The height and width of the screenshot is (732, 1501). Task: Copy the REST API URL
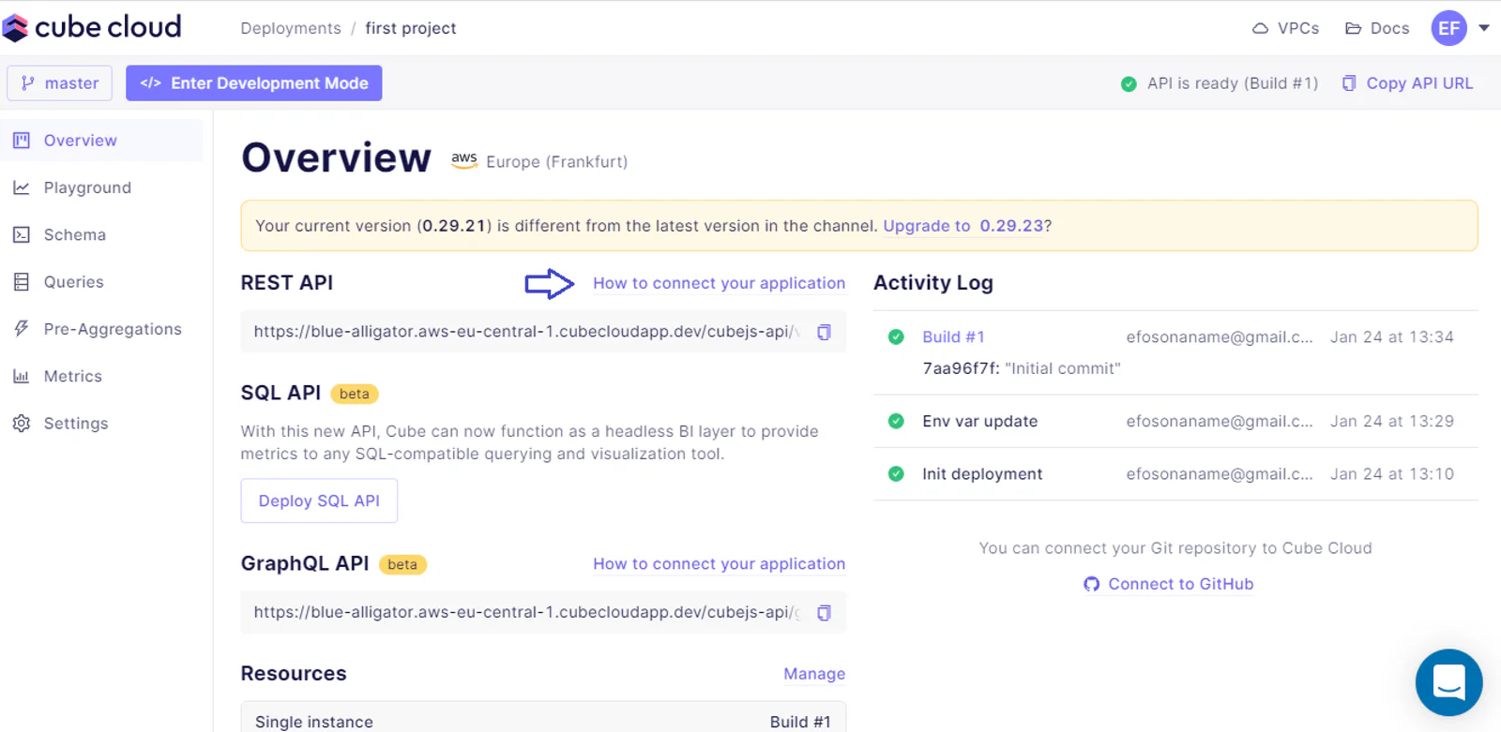(824, 332)
